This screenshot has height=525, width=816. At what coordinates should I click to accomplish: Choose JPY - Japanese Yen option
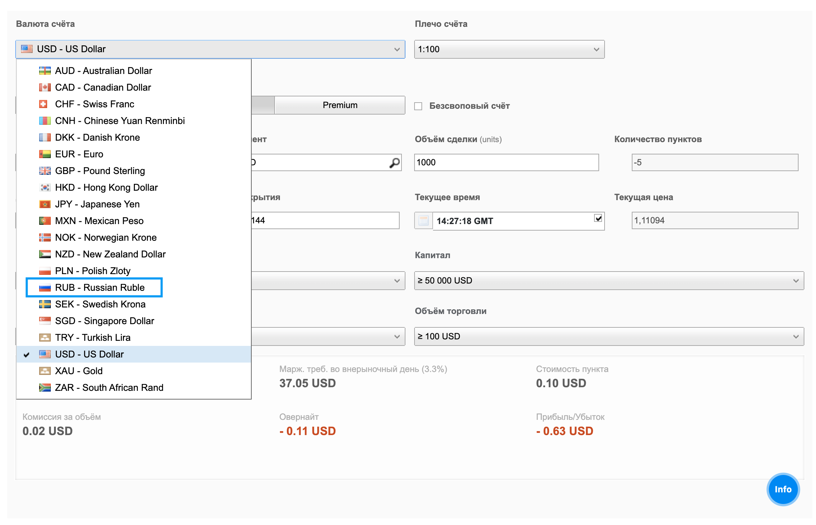97,204
